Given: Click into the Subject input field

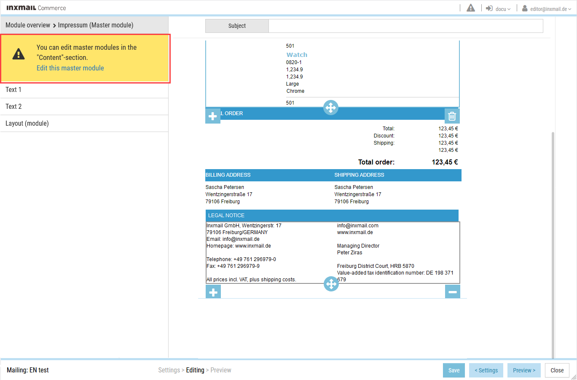Looking at the screenshot, I should click(405, 26).
